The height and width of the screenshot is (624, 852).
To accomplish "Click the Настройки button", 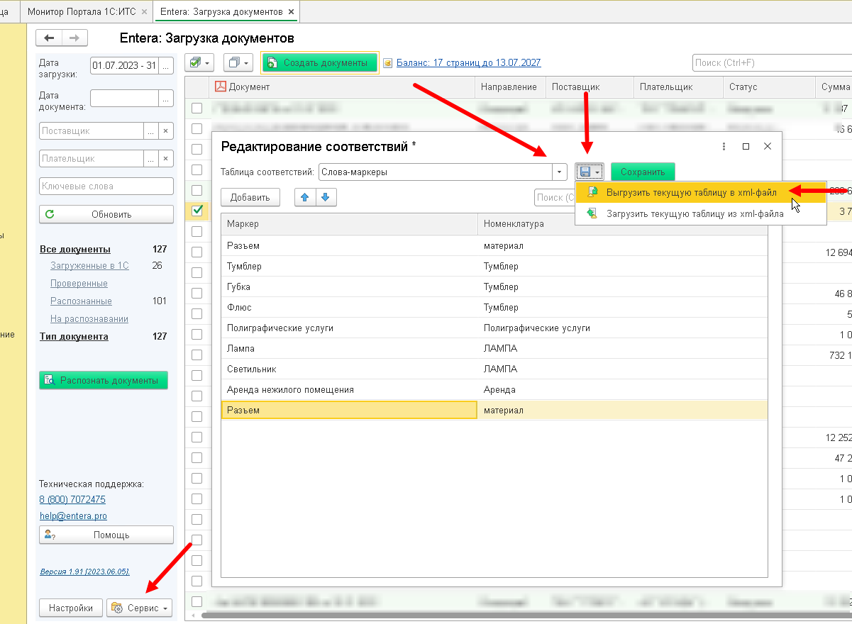I will pyautogui.click(x=71, y=608).
